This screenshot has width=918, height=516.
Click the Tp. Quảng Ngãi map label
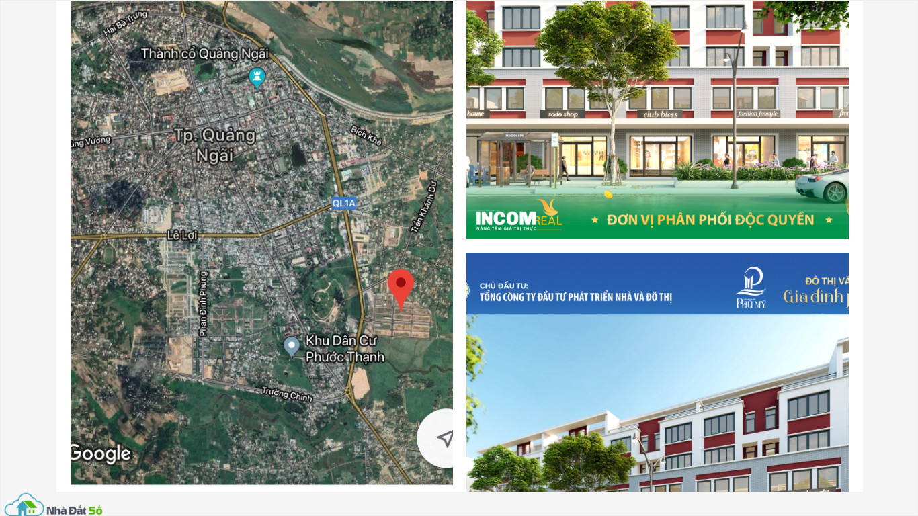(215, 145)
